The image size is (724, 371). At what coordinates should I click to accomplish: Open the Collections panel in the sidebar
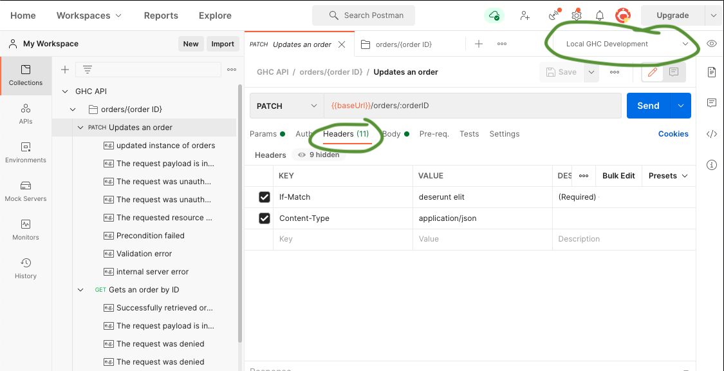coord(26,75)
